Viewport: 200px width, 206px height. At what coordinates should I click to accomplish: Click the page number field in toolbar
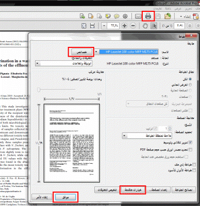point(179,26)
